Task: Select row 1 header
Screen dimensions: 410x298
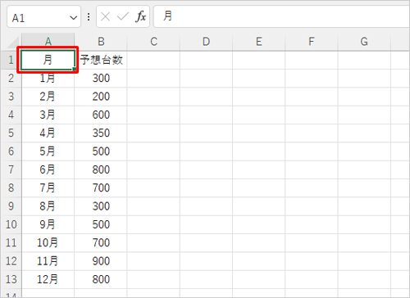Action: click(11, 60)
